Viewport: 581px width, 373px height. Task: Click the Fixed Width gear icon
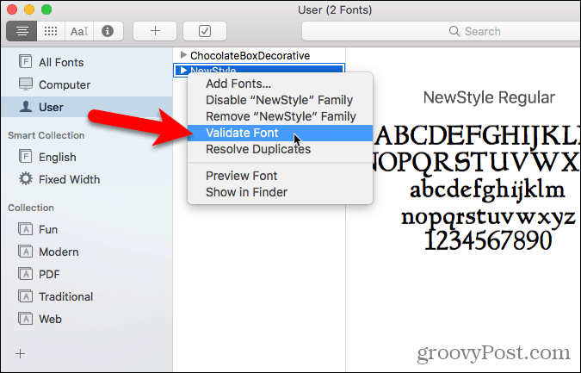tap(26, 178)
